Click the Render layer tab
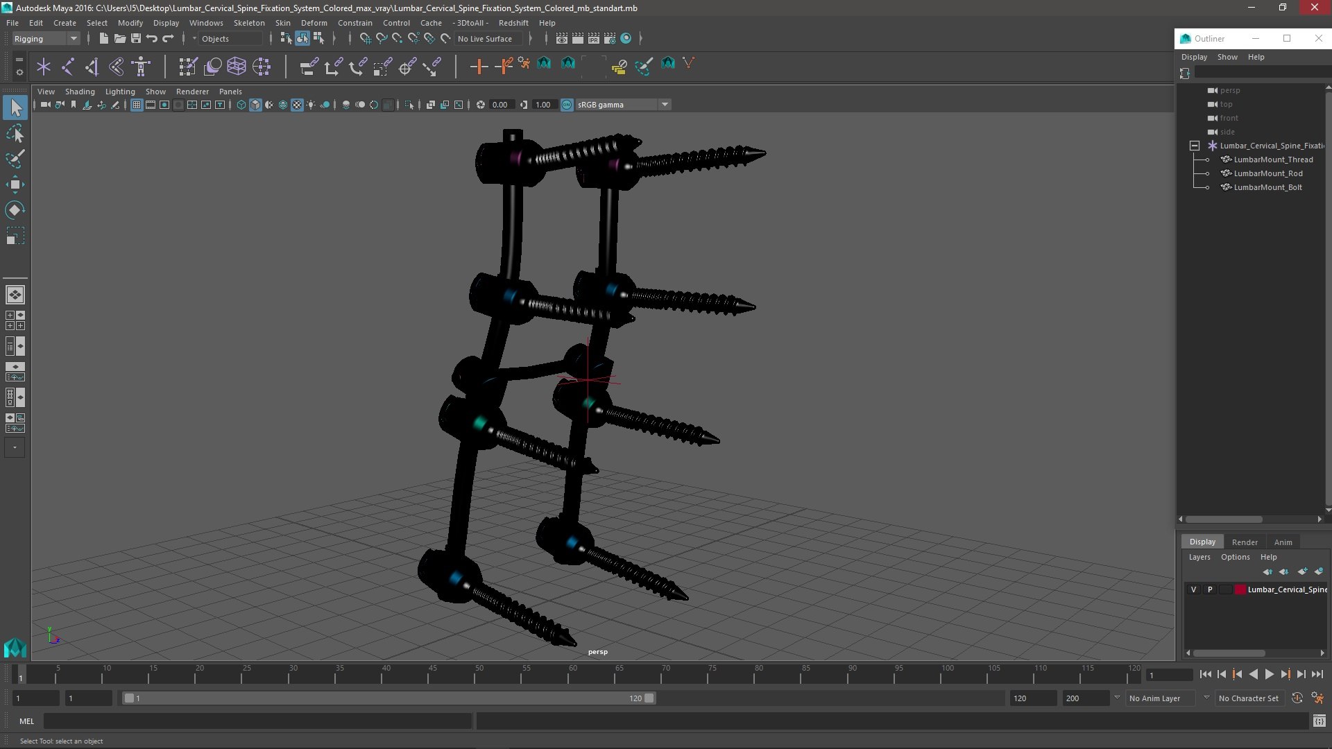The width and height of the screenshot is (1332, 749). click(1245, 542)
